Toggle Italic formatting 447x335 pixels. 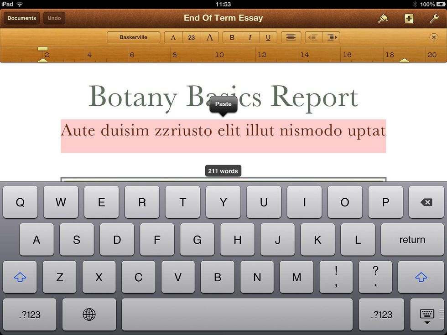coord(249,37)
